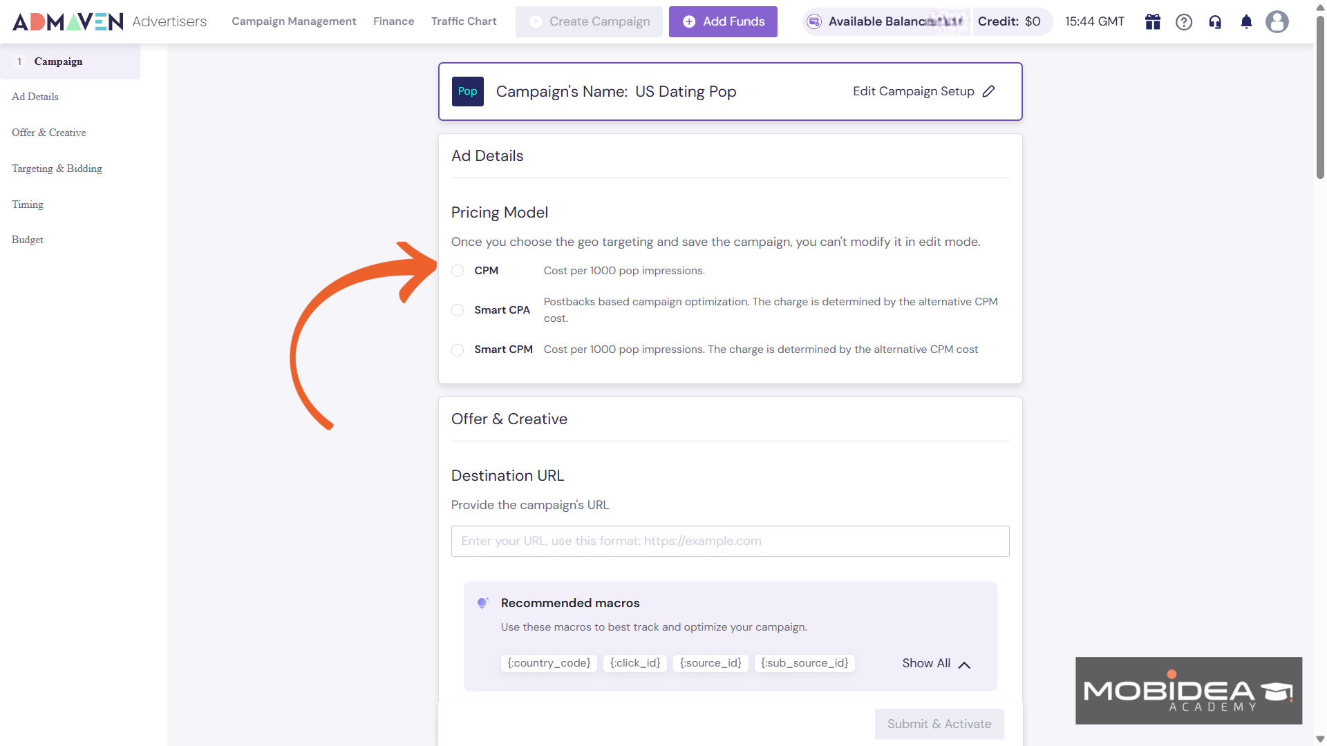Click Submit & Activate button
The height and width of the screenshot is (746, 1327).
(939, 724)
